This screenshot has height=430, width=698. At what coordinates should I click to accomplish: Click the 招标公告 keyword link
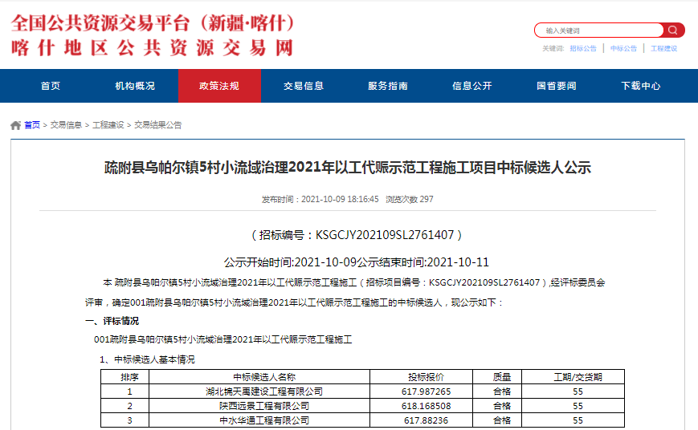[583, 49]
